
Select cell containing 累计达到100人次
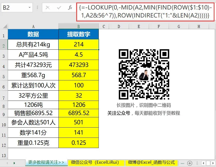click(x=33, y=85)
